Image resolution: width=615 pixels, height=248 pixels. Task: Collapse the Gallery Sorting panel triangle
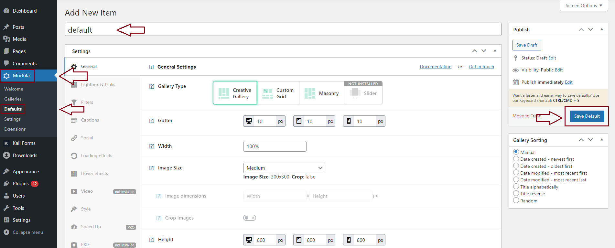601,140
